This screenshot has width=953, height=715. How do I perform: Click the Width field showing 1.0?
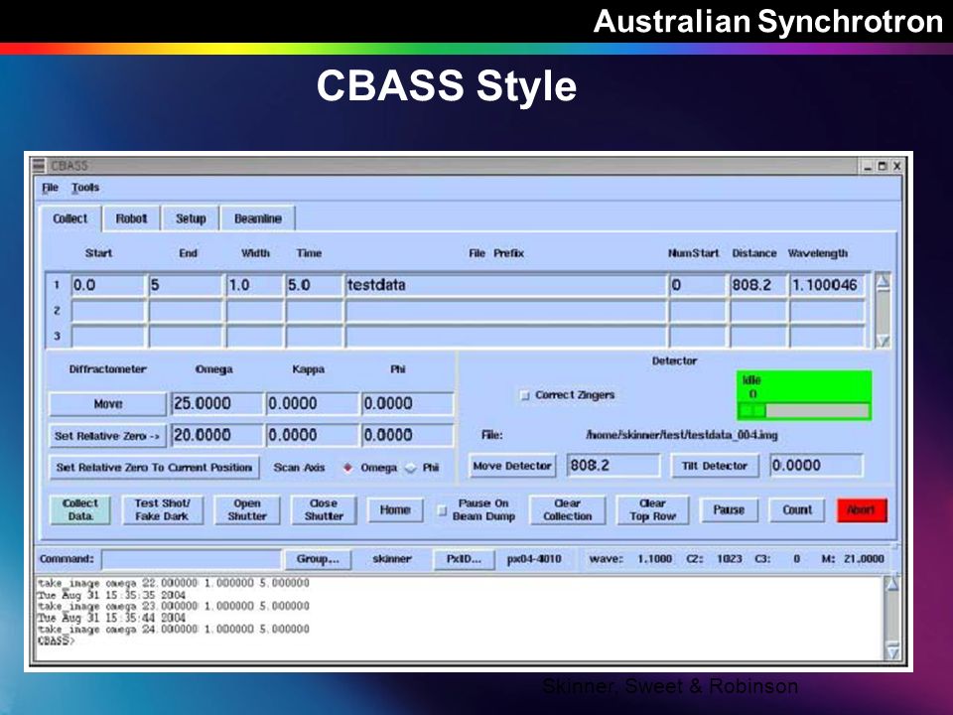click(x=254, y=285)
